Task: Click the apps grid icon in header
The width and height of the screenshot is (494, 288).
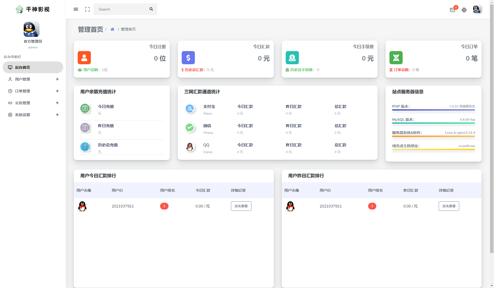Action: coord(464,10)
